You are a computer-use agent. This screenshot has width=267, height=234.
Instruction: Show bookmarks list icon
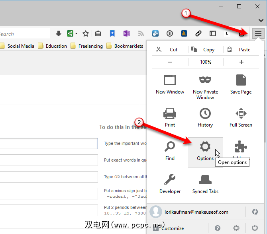pos(98,33)
